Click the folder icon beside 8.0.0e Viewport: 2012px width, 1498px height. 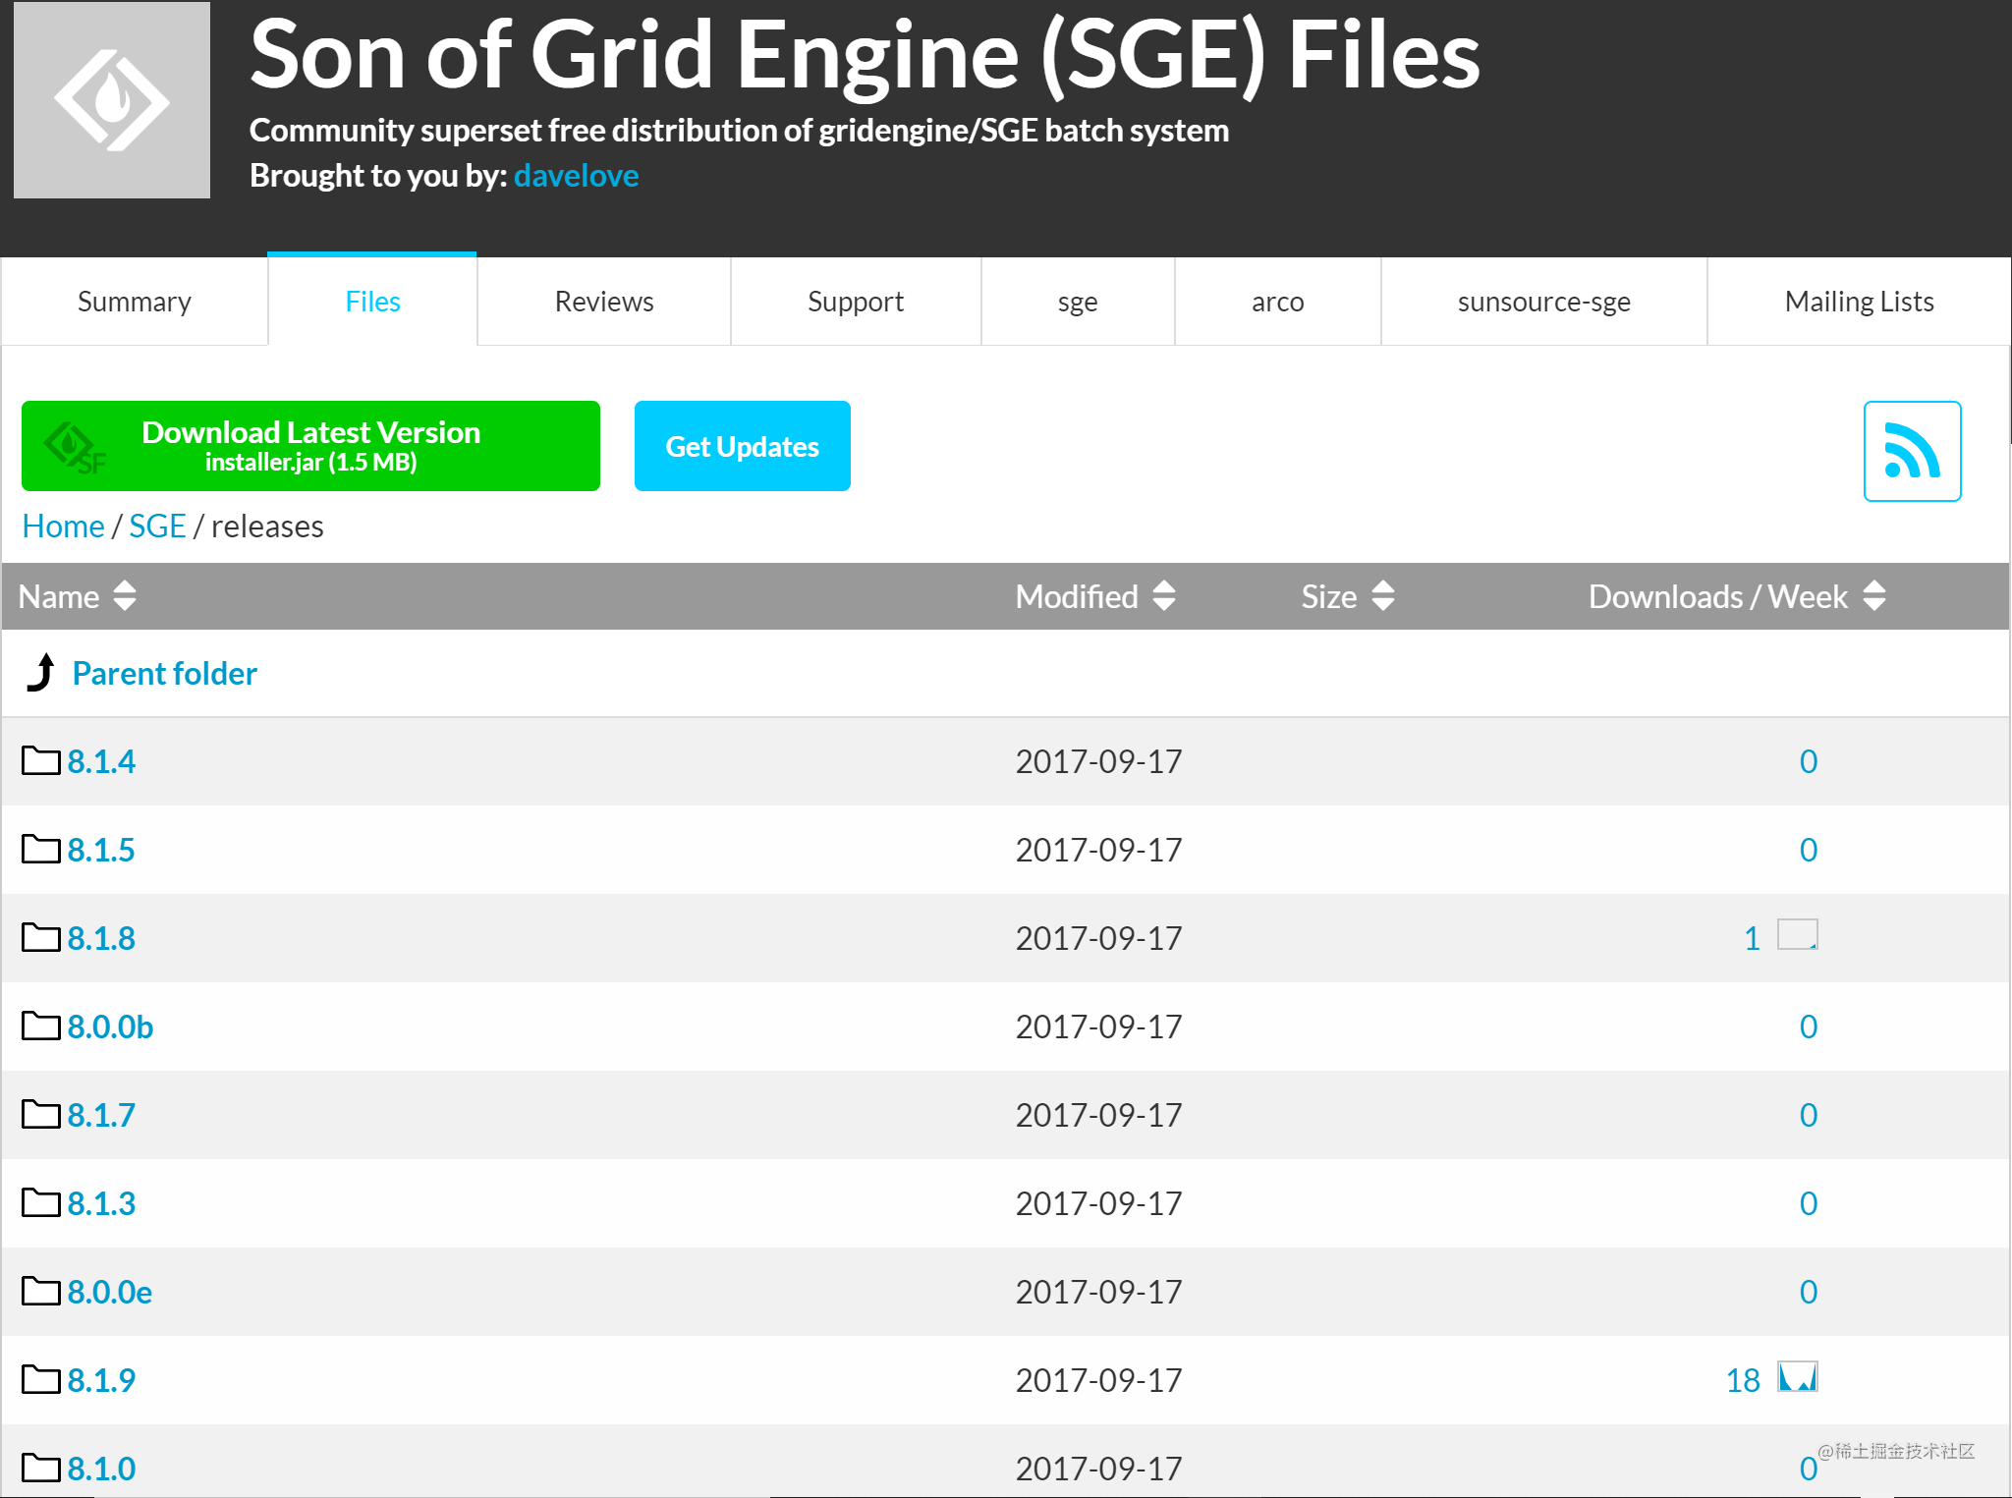coord(38,1291)
